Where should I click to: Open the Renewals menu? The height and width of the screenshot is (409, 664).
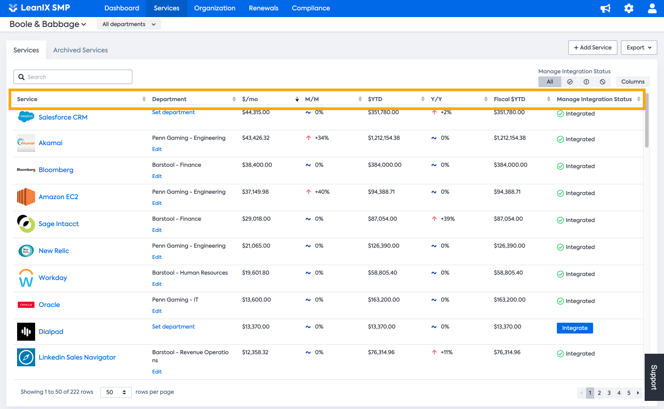pyautogui.click(x=263, y=8)
